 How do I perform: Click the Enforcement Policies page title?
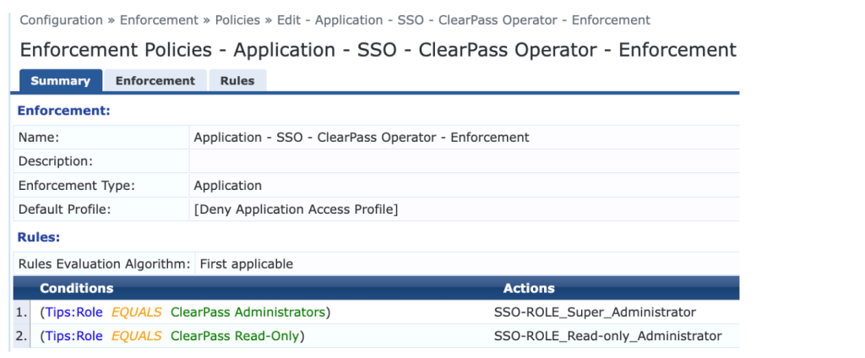point(378,50)
